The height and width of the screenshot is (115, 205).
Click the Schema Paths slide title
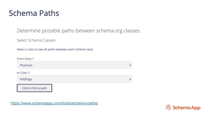click(34, 13)
